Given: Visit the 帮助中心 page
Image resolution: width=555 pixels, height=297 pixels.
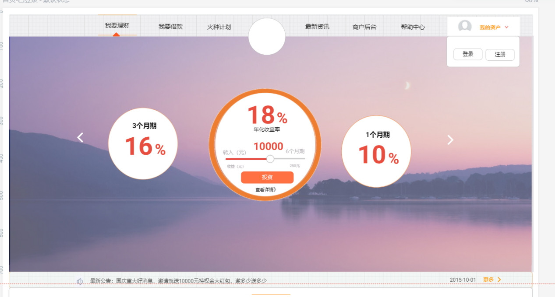Looking at the screenshot, I should [413, 27].
